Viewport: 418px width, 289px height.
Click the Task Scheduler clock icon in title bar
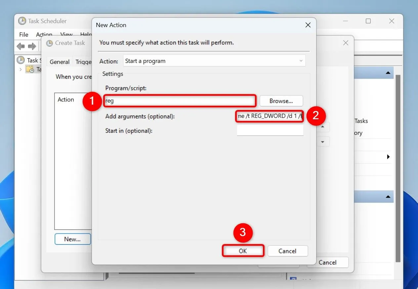22,21
